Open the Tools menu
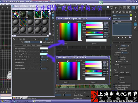138x103 pixels. click(x=9, y=4)
